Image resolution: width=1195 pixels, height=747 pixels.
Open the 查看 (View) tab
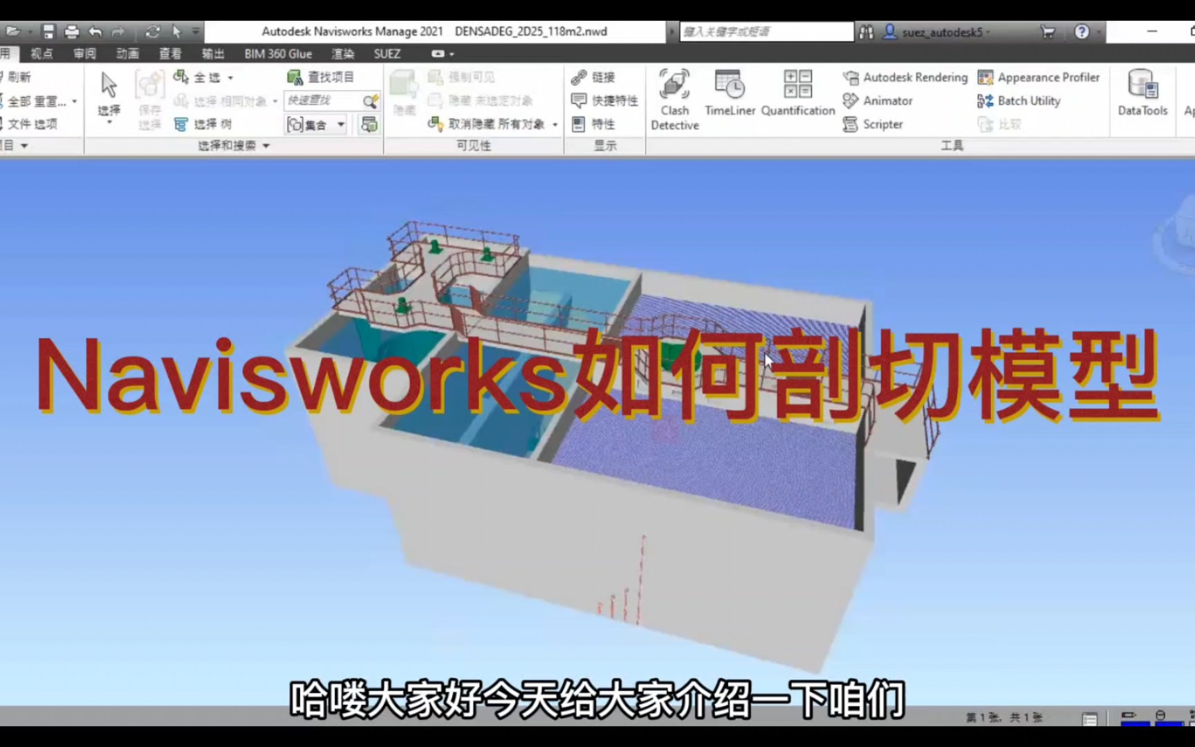click(x=170, y=53)
